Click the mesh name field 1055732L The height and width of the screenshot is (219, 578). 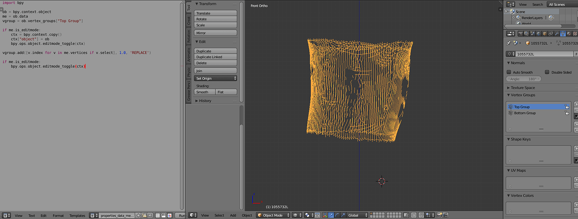coord(545,54)
